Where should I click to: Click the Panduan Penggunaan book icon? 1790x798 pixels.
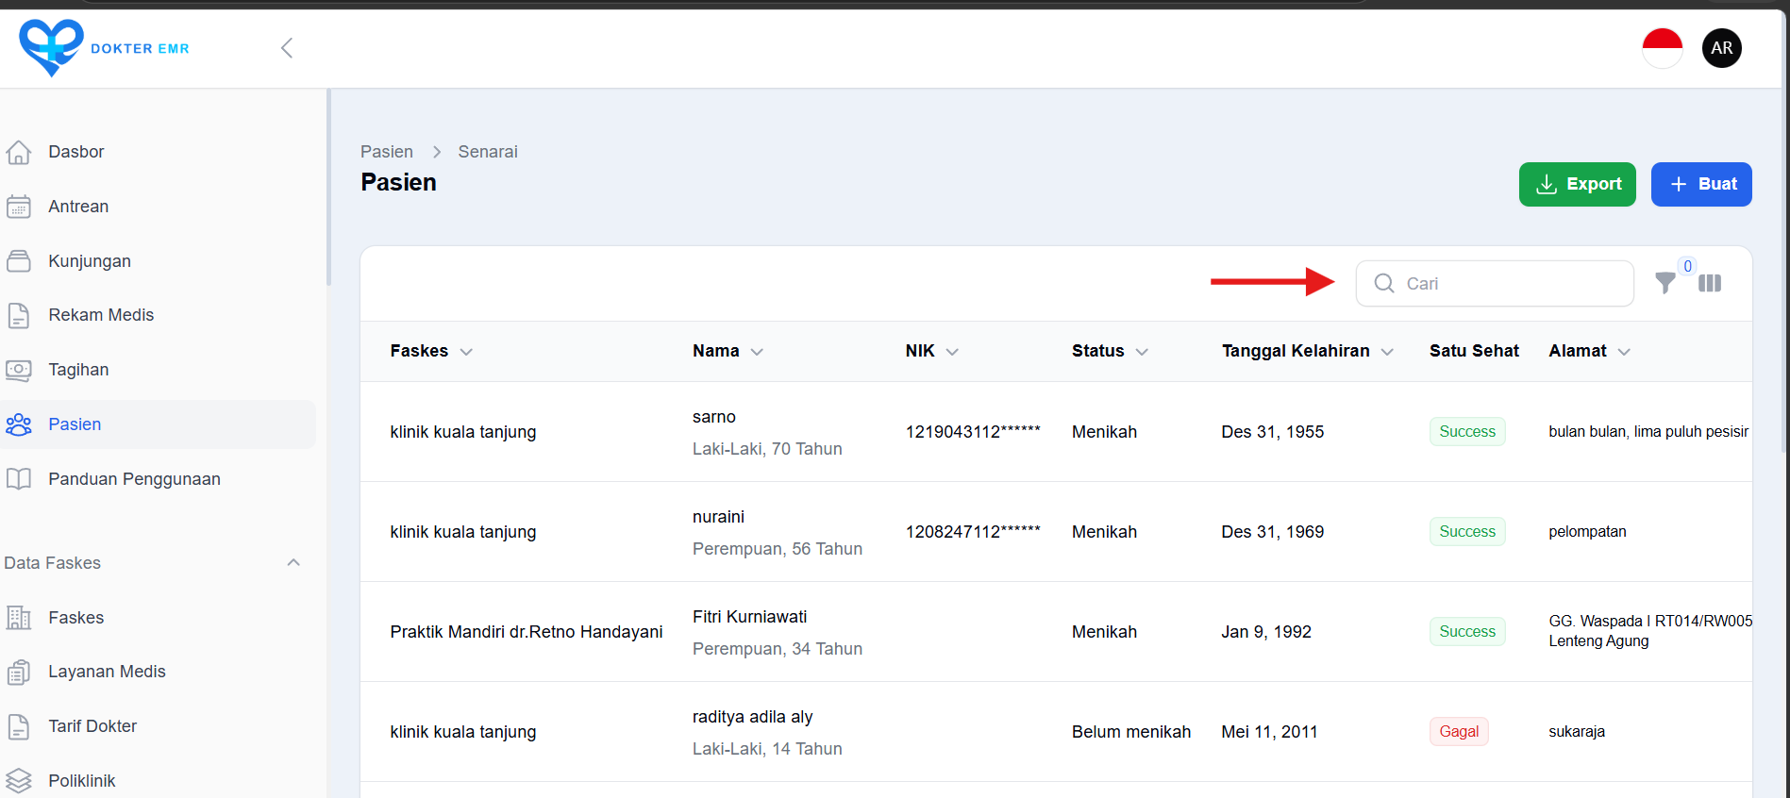click(x=19, y=479)
